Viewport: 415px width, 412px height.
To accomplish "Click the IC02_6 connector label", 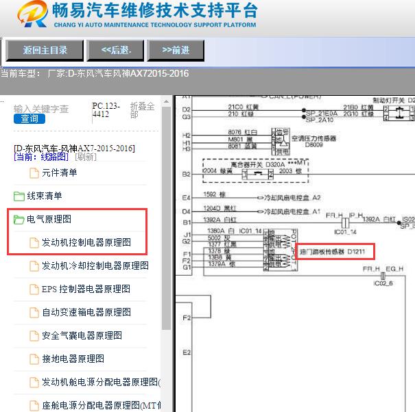I will 383,283.
